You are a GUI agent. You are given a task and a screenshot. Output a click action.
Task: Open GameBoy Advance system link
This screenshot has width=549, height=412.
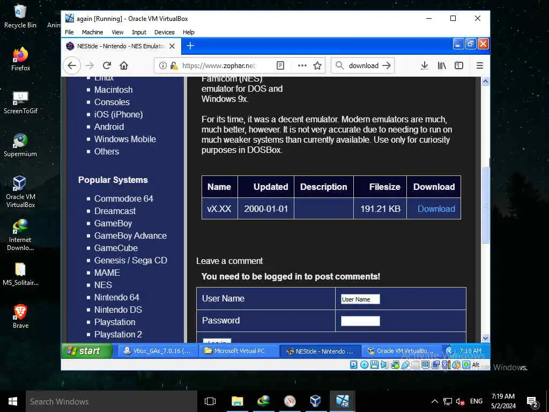130,236
